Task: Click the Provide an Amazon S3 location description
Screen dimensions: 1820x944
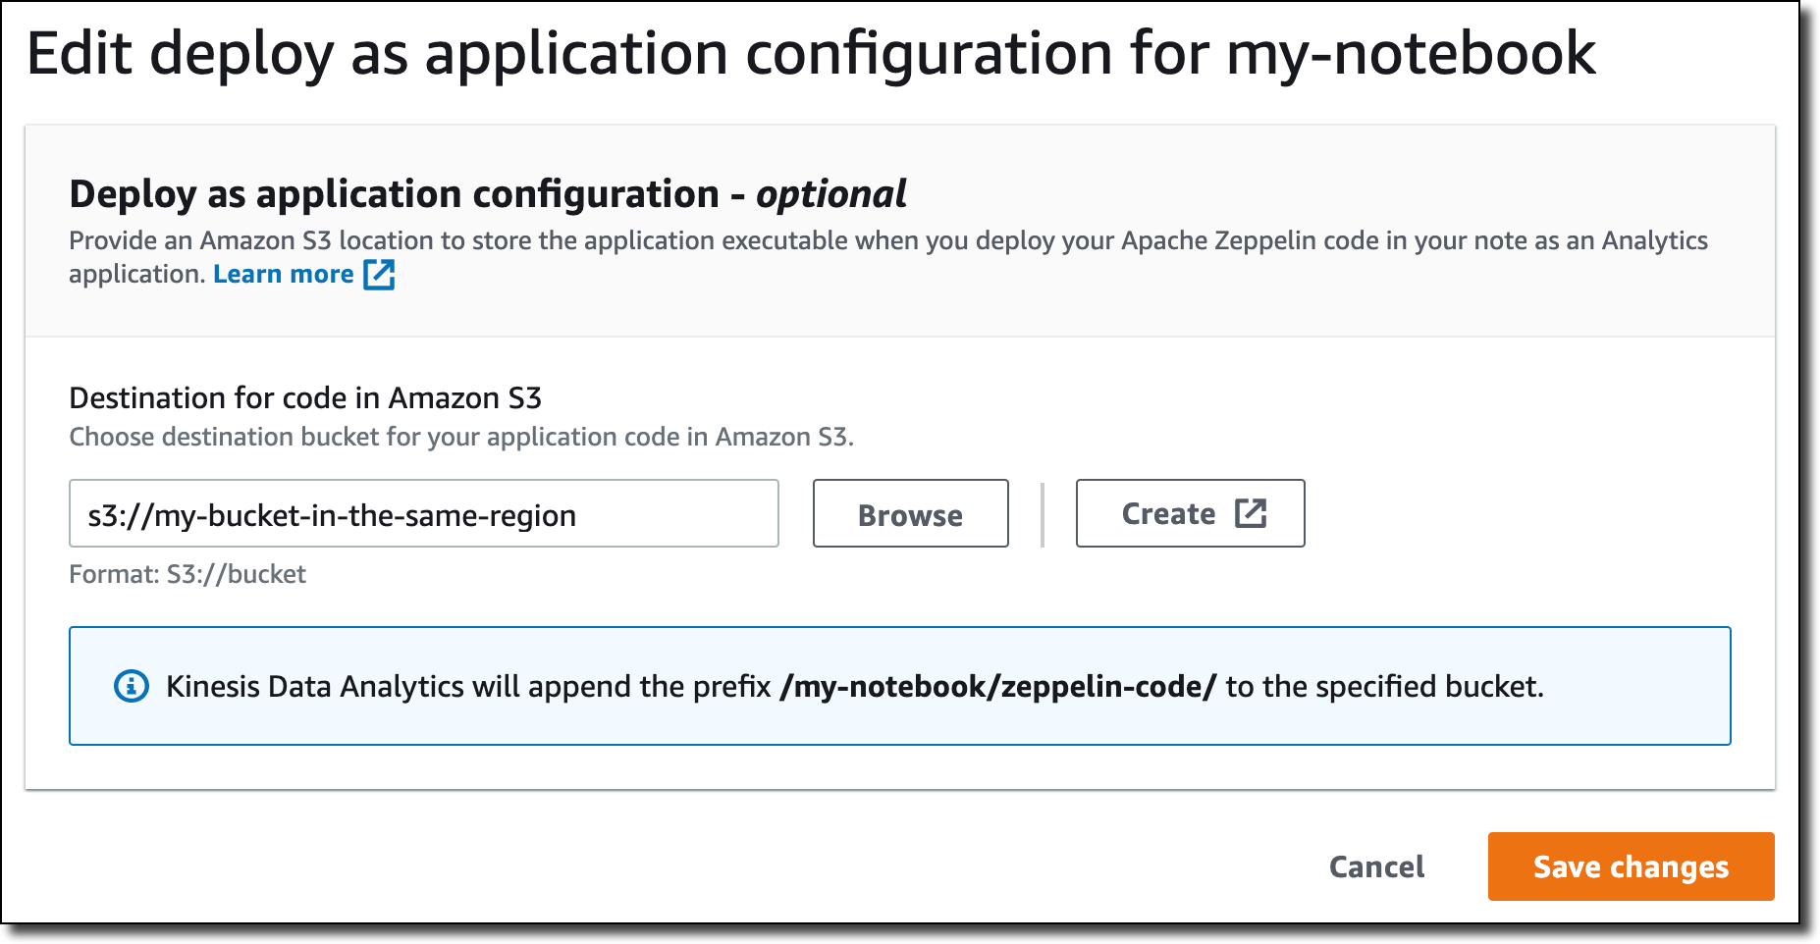Action: click(887, 241)
